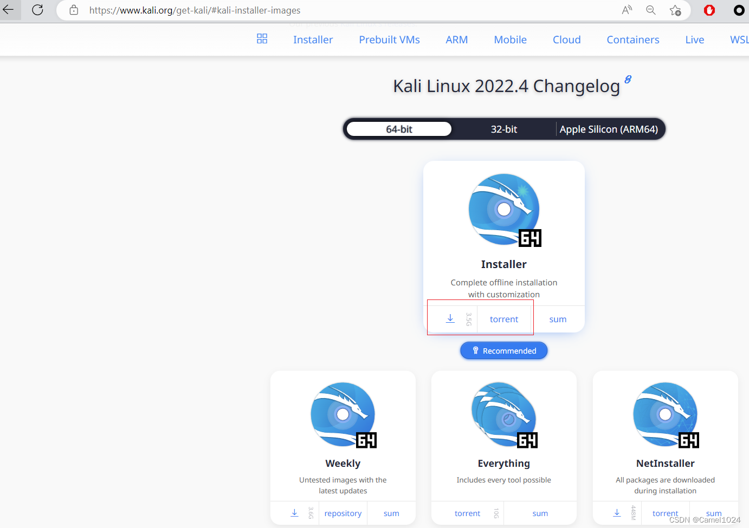Open the grid overview icon in navbar
The width and height of the screenshot is (749, 528).
[262, 38]
